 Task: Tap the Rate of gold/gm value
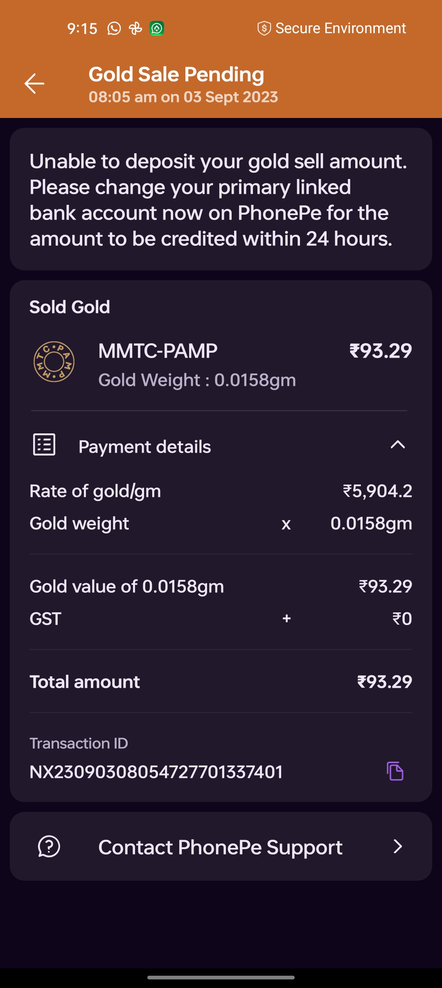click(x=377, y=491)
